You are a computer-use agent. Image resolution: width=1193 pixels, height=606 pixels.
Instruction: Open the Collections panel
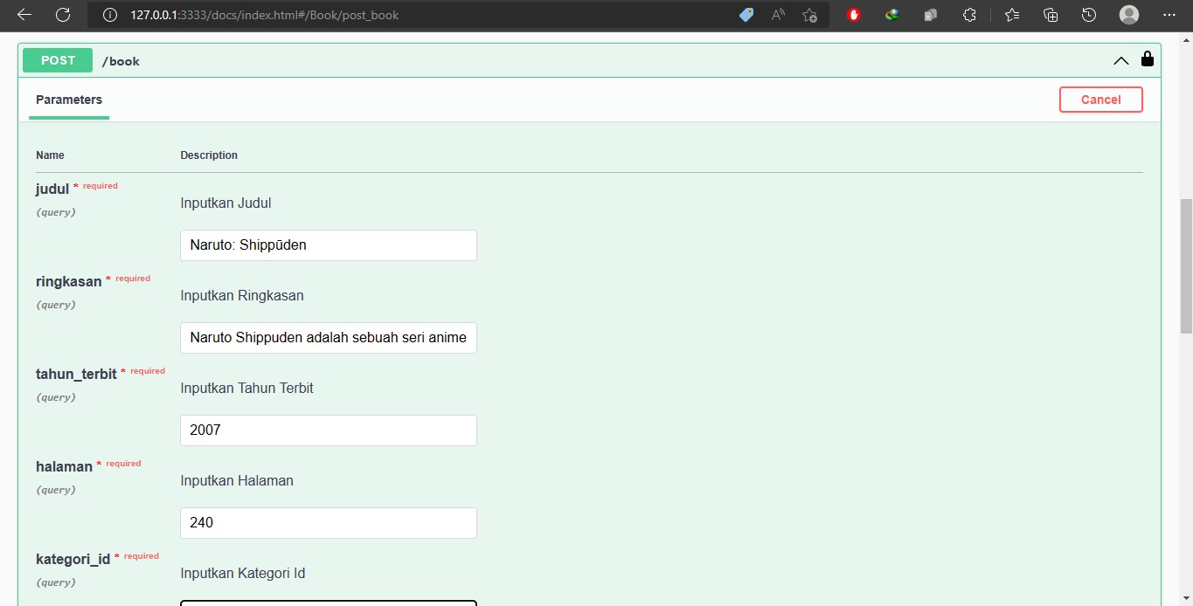(1051, 15)
